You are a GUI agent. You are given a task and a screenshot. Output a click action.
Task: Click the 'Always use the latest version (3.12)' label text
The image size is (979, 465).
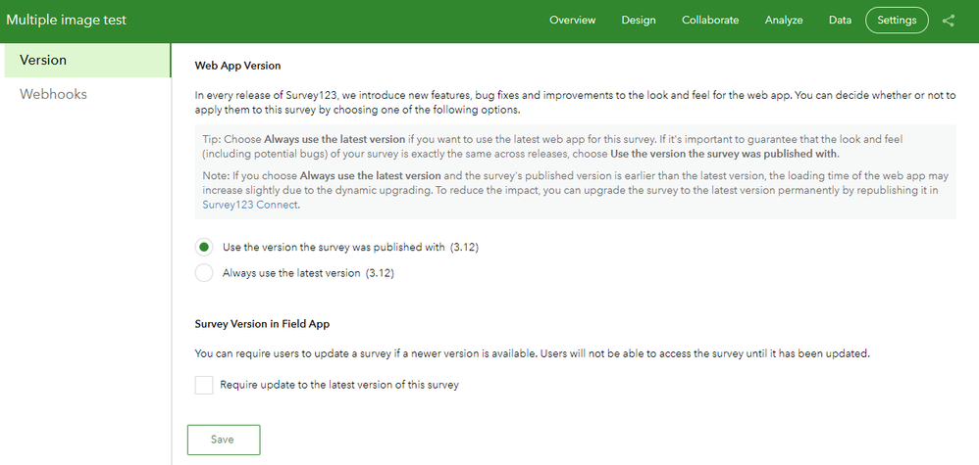[x=307, y=273]
